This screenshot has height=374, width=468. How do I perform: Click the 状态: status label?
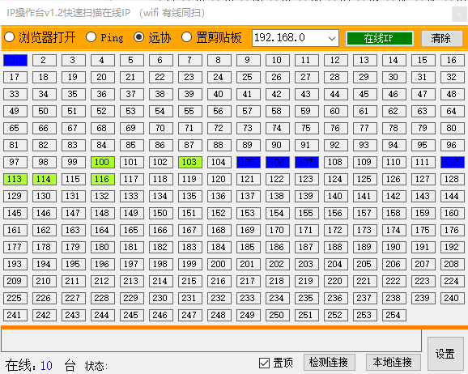click(x=96, y=366)
